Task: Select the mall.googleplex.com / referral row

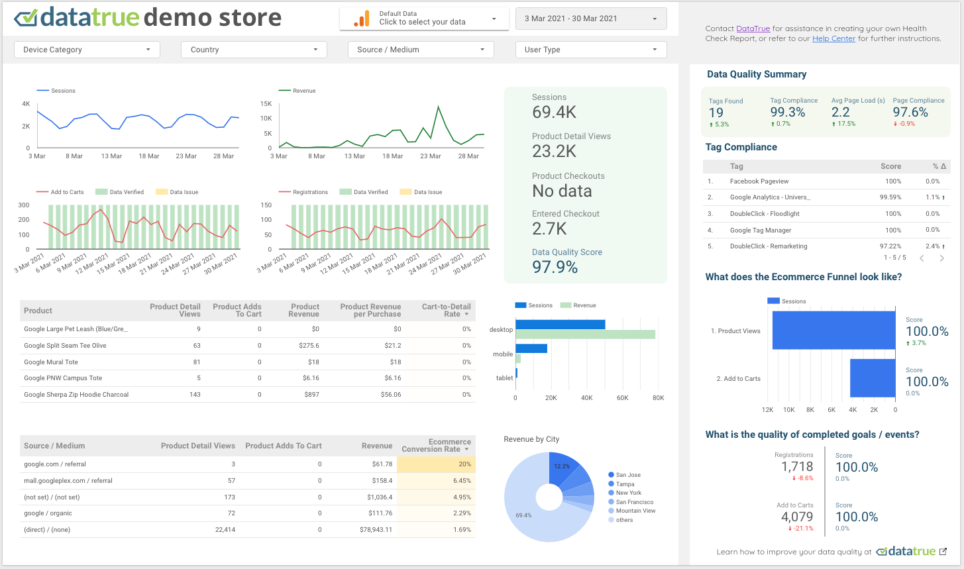Action: coord(248,481)
